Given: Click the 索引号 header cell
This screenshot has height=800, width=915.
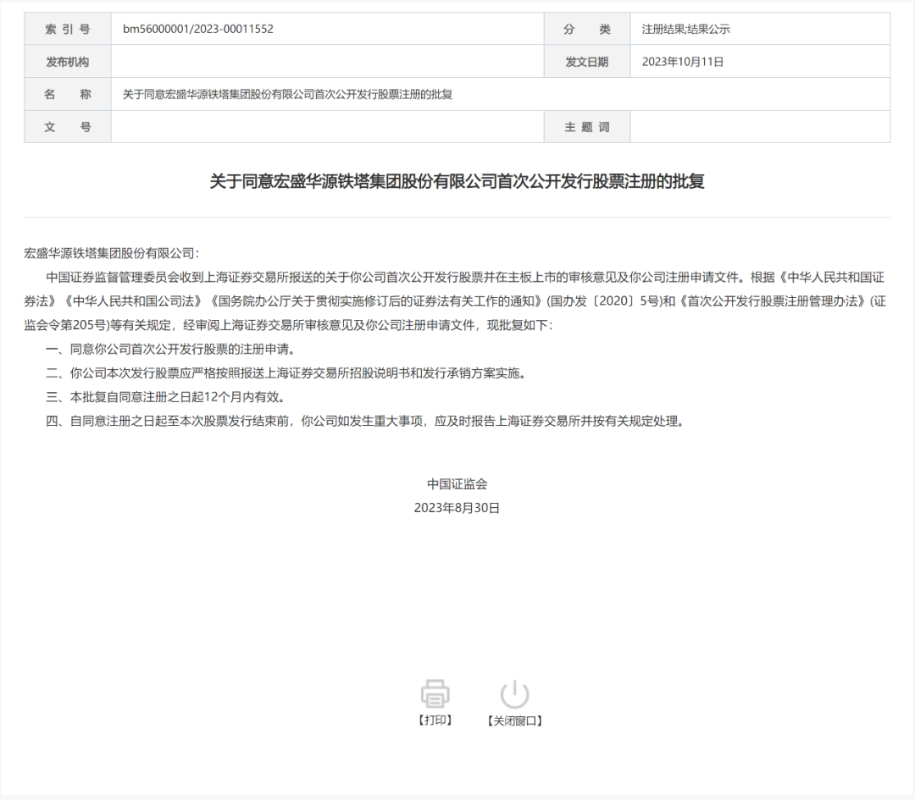Looking at the screenshot, I should pos(68,29).
